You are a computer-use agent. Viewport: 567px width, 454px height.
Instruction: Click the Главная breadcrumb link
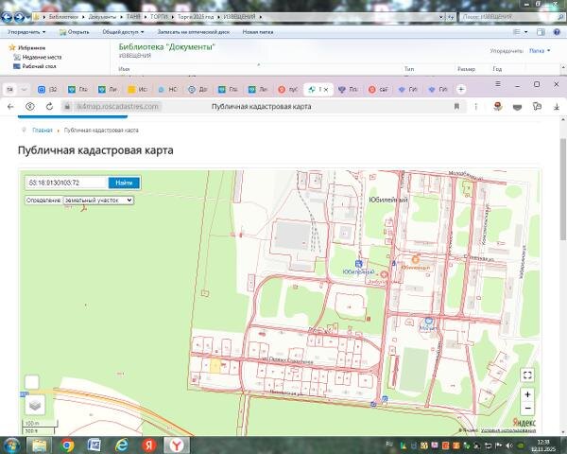[43, 130]
